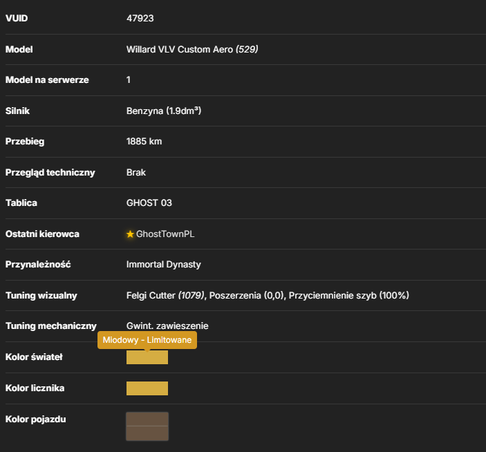The width and height of the screenshot is (486, 452).
Task: Click the Tuning mechaniczny label
Action: 51,326
